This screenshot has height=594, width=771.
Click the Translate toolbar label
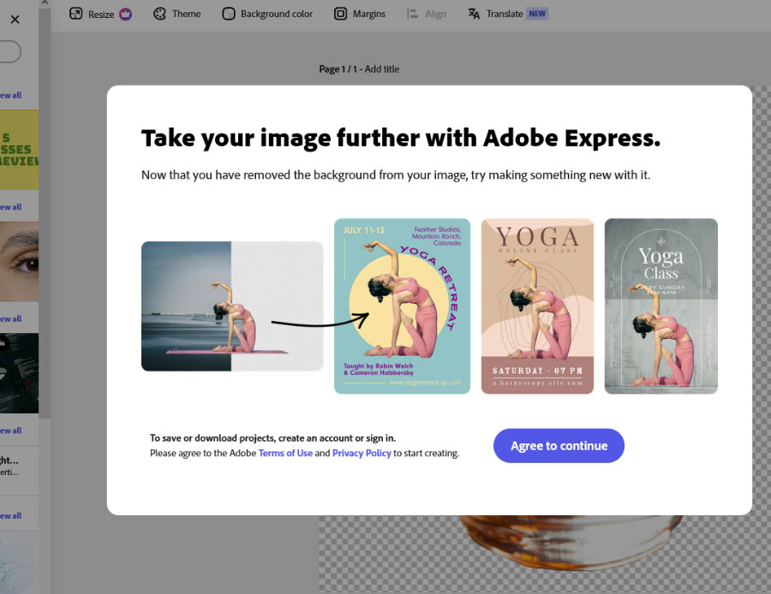click(505, 14)
